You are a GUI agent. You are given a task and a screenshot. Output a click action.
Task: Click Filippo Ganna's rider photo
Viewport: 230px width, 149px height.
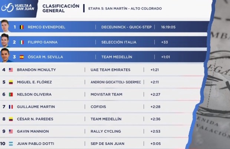point(5,40)
